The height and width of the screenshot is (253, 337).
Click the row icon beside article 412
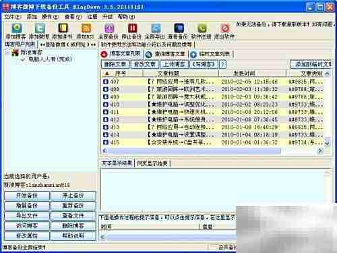point(106,119)
